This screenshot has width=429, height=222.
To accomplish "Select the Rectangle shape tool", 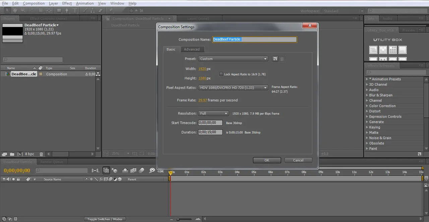I will click(59, 11).
